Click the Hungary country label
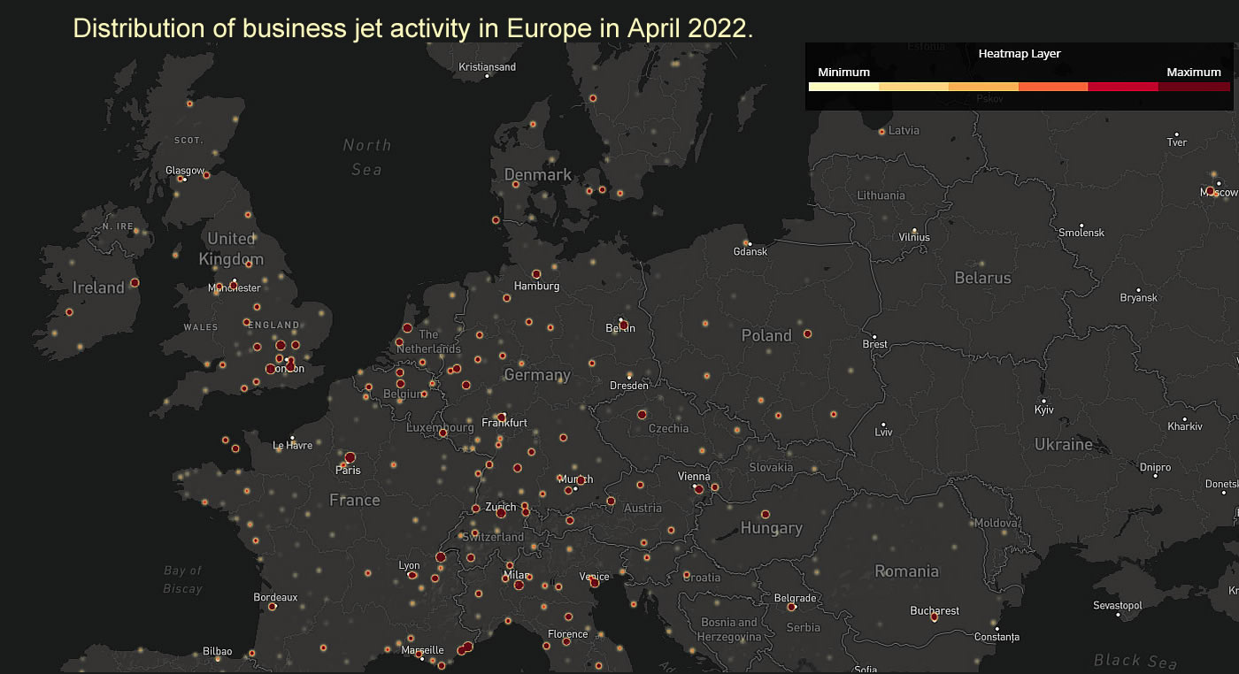Viewport: 1239px width, 674px height. (x=771, y=528)
